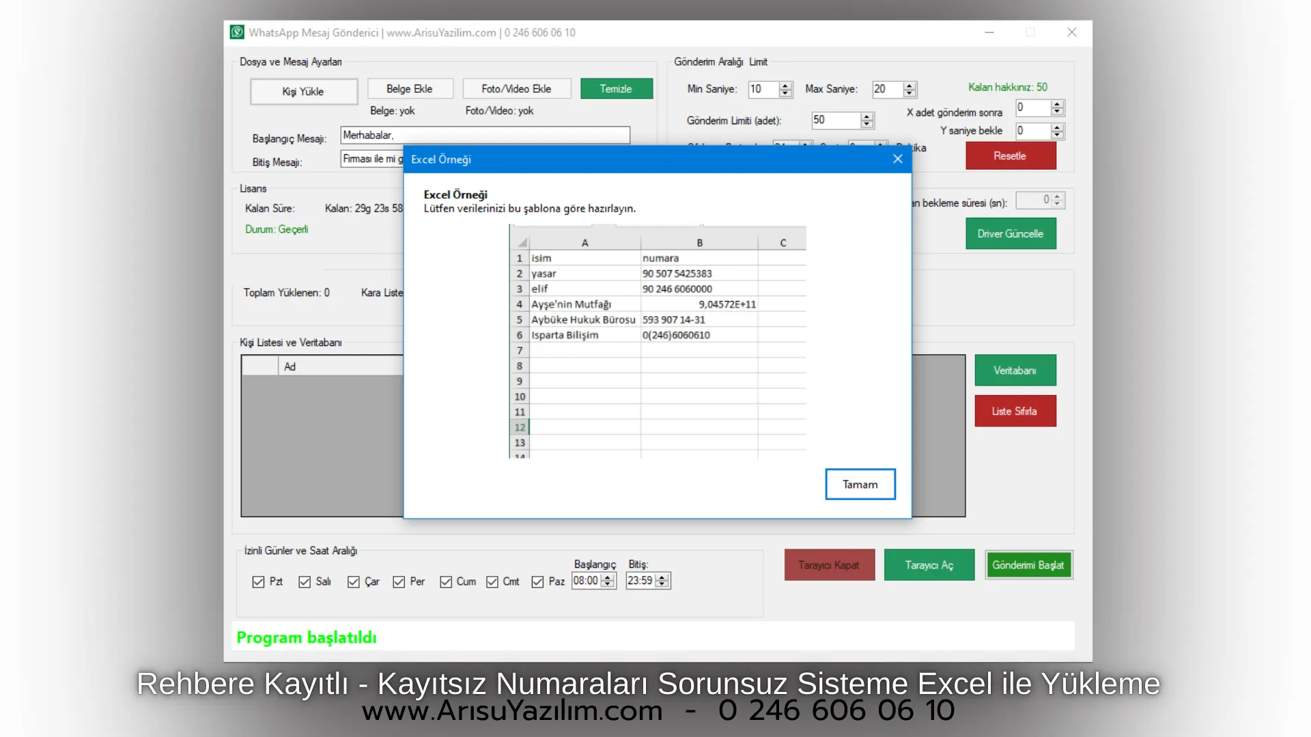Disable the Paz day checkbox
This screenshot has width=1311, height=737.
point(537,581)
